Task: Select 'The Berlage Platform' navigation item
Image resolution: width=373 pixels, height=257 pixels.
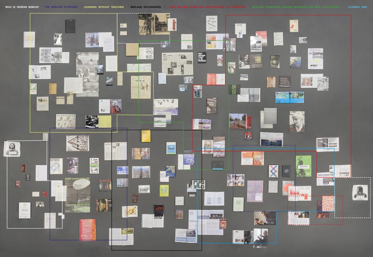Action: [x=61, y=7]
